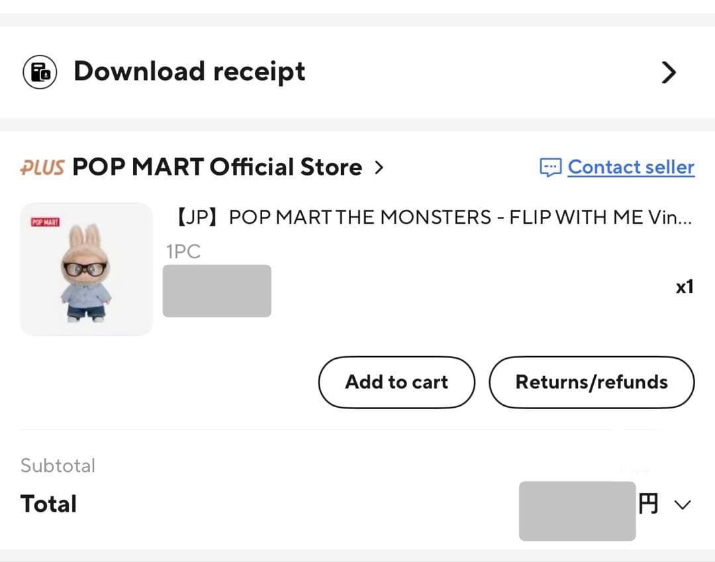
Task: Click the 円 currency symbol
Action: [649, 505]
